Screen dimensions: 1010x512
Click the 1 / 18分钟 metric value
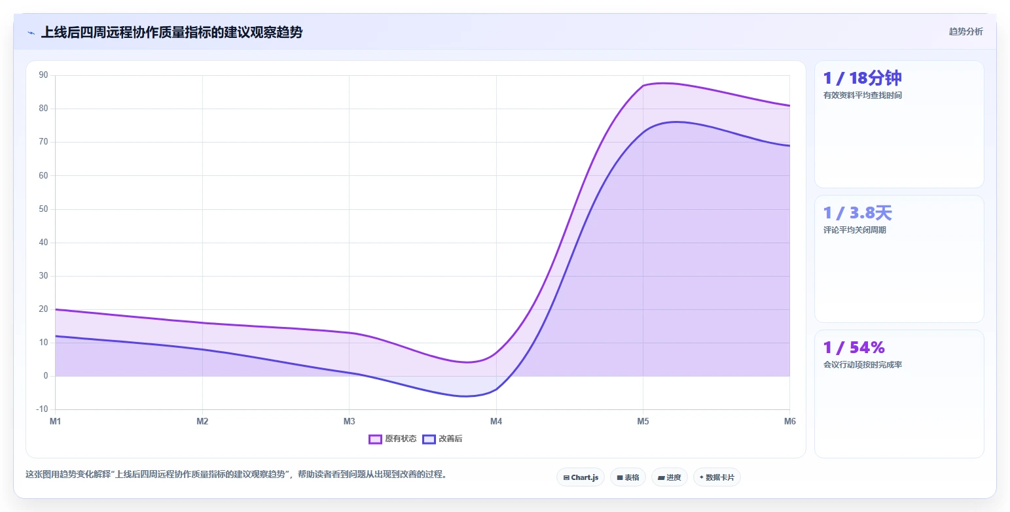click(862, 78)
